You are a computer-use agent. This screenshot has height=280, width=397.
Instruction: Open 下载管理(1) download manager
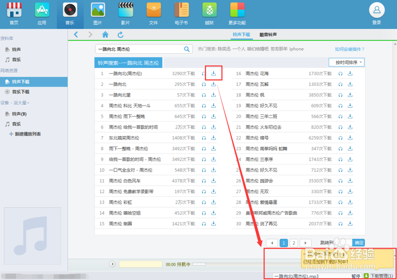pyautogui.click(x=379, y=276)
